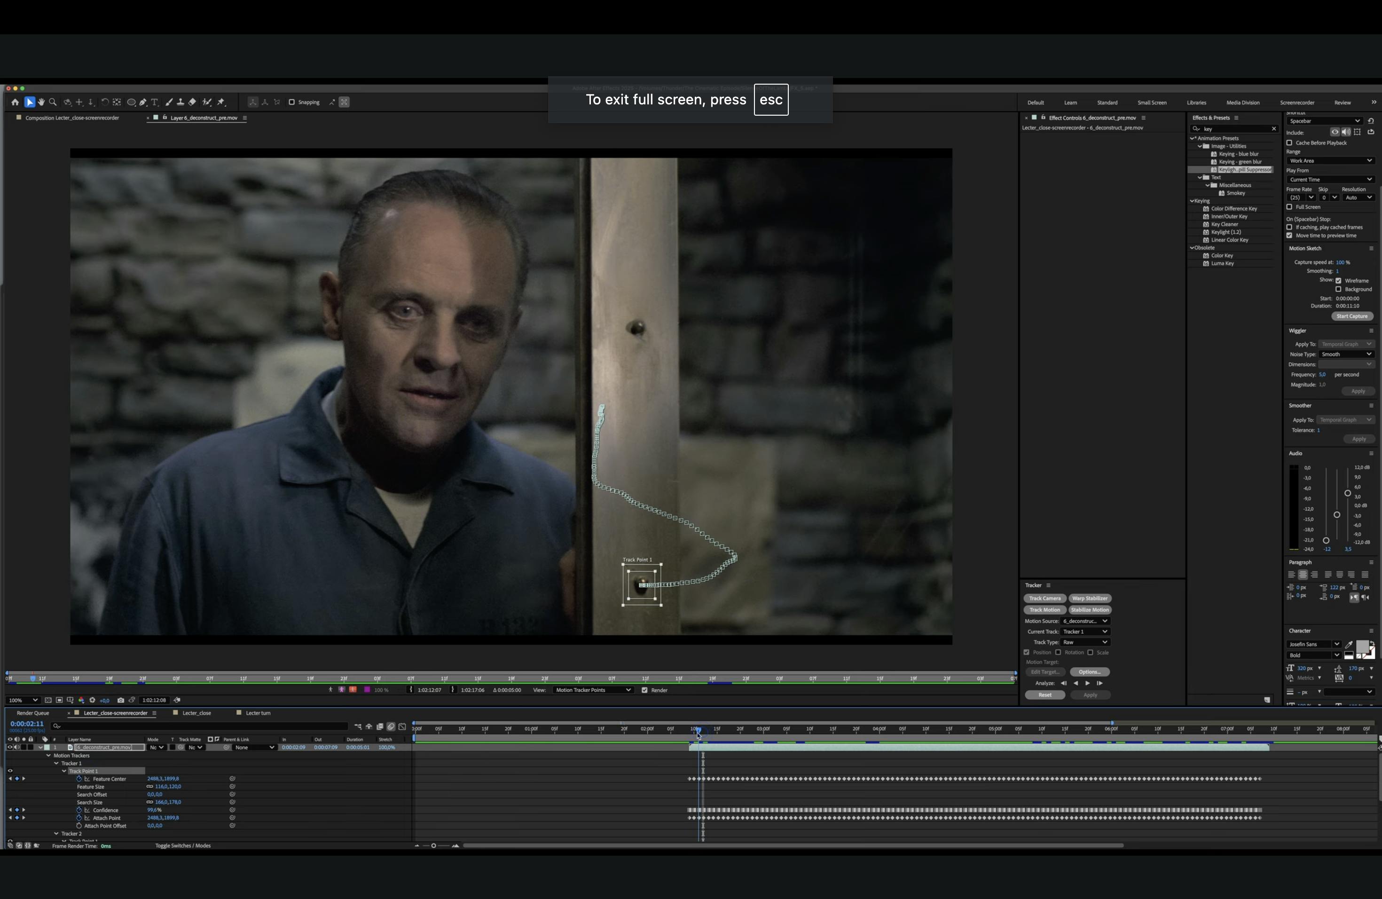The height and width of the screenshot is (899, 1382).
Task: Select the Brush tool
Action: point(169,102)
